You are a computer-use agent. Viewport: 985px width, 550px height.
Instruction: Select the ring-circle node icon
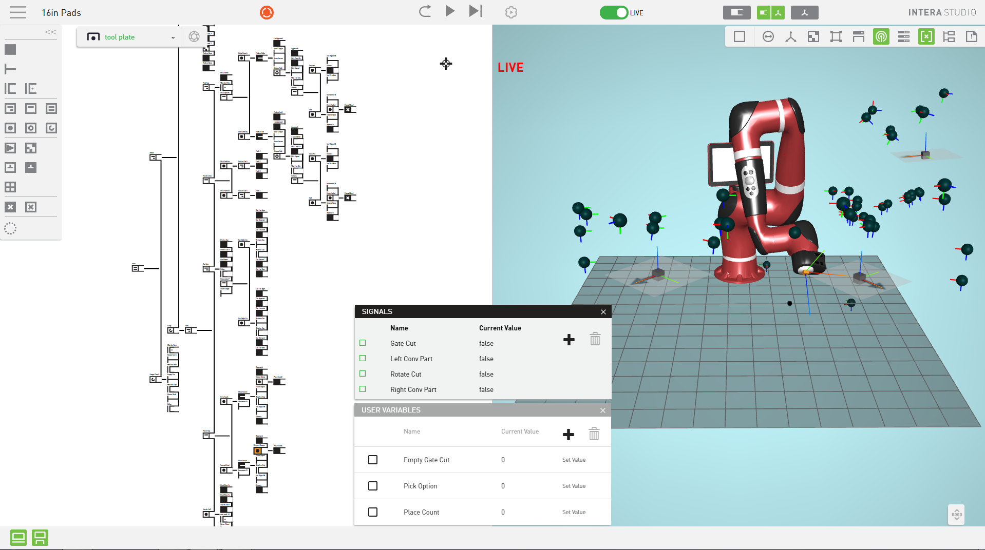[x=31, y=128]
